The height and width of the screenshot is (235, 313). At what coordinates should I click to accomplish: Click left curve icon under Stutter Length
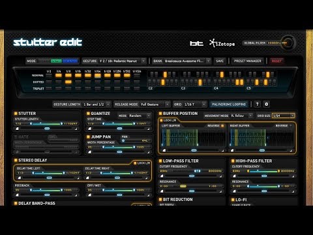point(16,129)
